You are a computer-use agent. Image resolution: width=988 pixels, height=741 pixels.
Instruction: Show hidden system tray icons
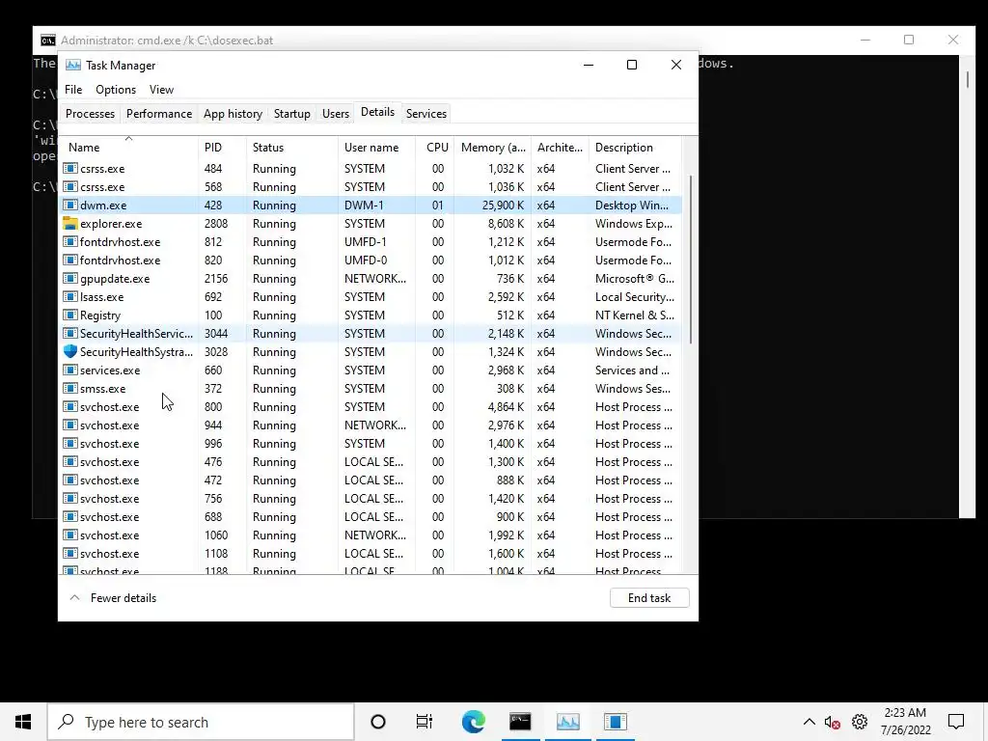(810, 722)
